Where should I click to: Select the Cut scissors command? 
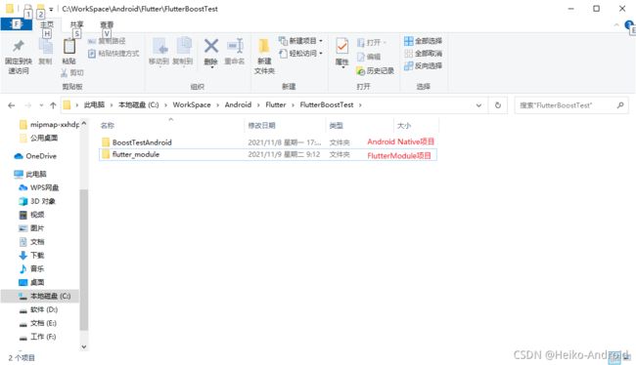(x=72, y=73)
